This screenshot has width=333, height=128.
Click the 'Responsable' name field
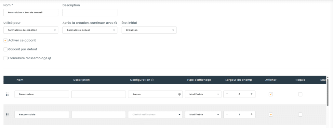click(x=42, y=114)
